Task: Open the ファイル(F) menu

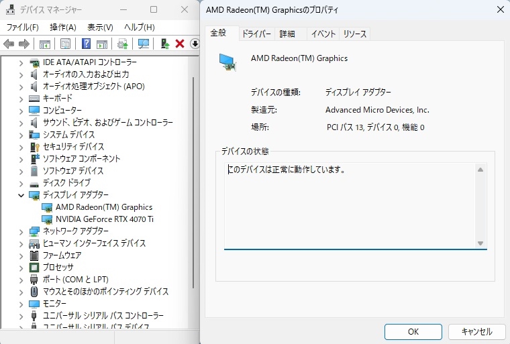Action: pyautogui.click(x=22, y=27)
